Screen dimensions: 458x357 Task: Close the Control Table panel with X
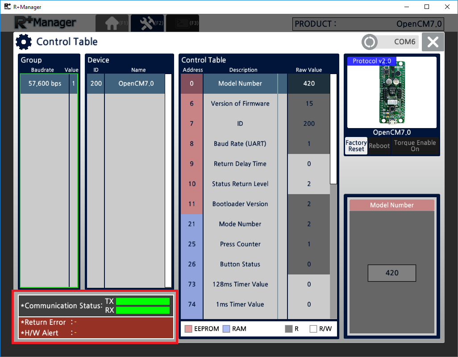(x=433, y=42)
